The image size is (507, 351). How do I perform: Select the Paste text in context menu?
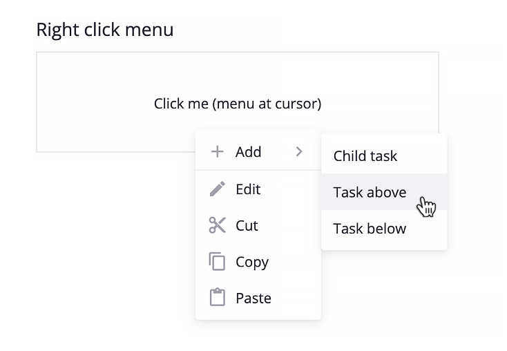(x=254, y=298)
